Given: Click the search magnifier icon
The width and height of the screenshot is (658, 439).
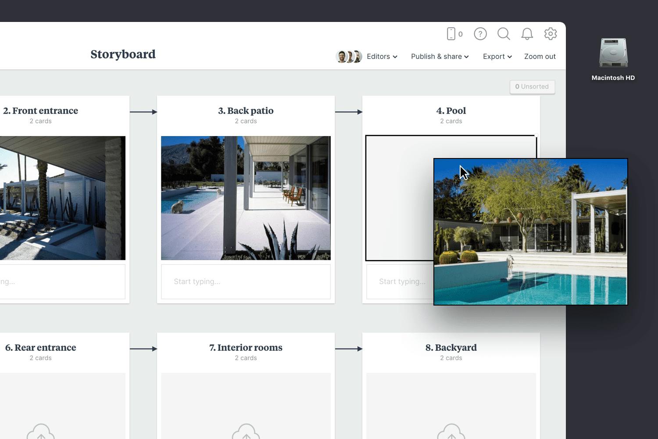Looking at the screenshot, I should (x=504, y=33).
